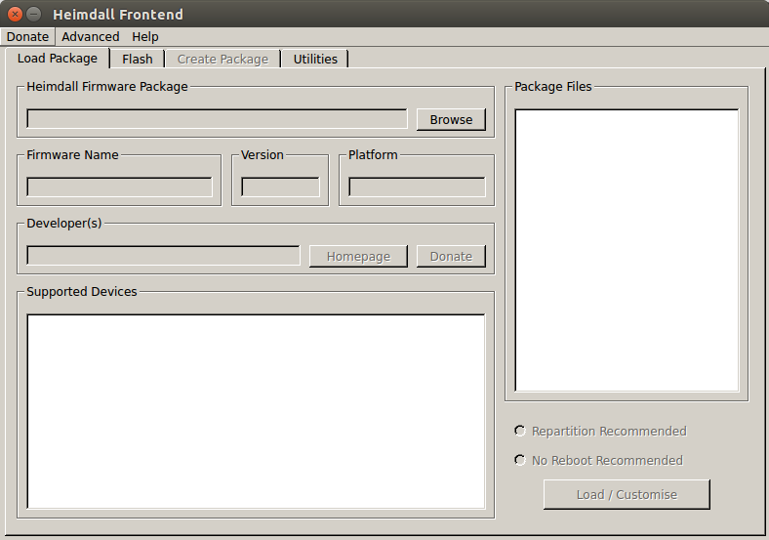This screenshot has width=769, height=540.
Task: Close the Heimdall Frontend window
Action: pyautogui.click(x=16, y=15)
